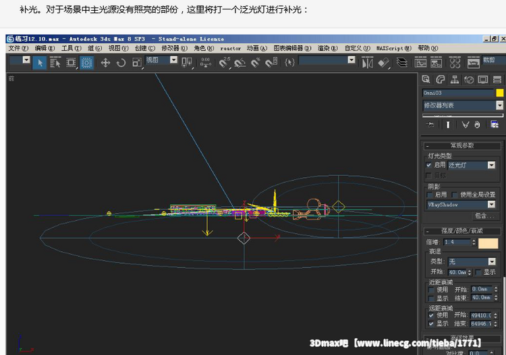
Task: Activate the Select and Rotate tool
Action: coord(121,63)
